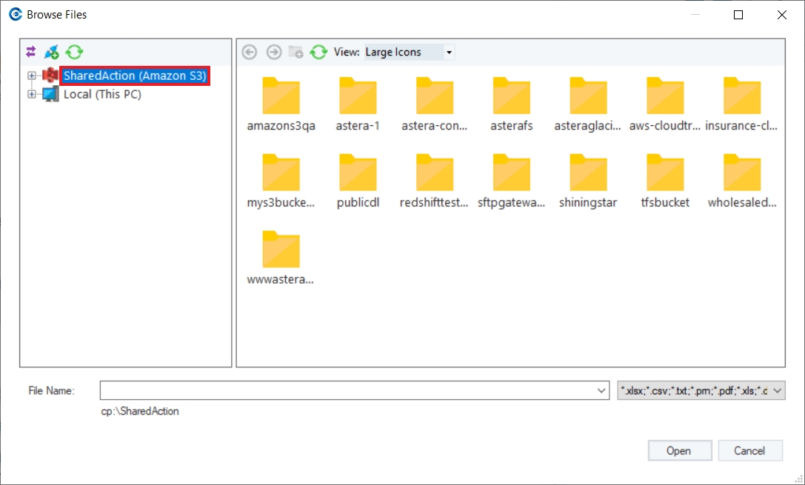Open the File Name dropdown arrow
The image size is (805, 485).
tap(601, 390)
